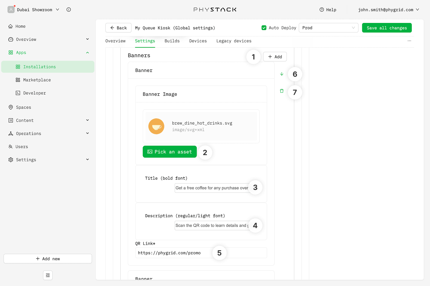The width and height of the screenshot is (430, 286).
Task: Click the Pick an asset button
Action: (170, 152)
